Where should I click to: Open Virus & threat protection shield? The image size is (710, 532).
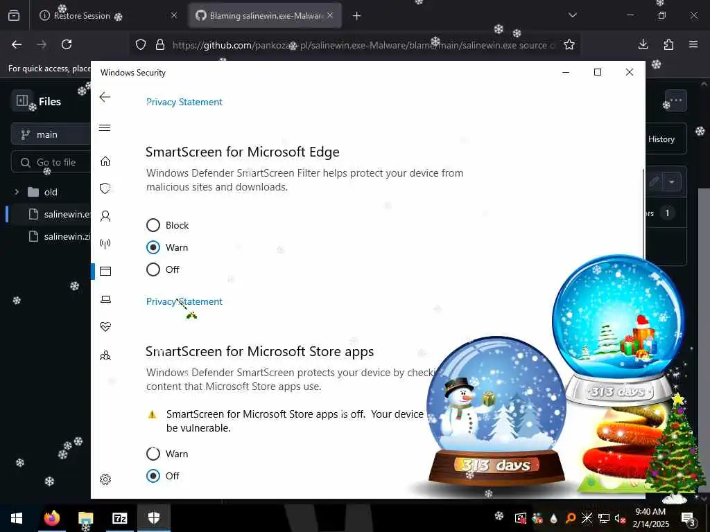[105, 188]
